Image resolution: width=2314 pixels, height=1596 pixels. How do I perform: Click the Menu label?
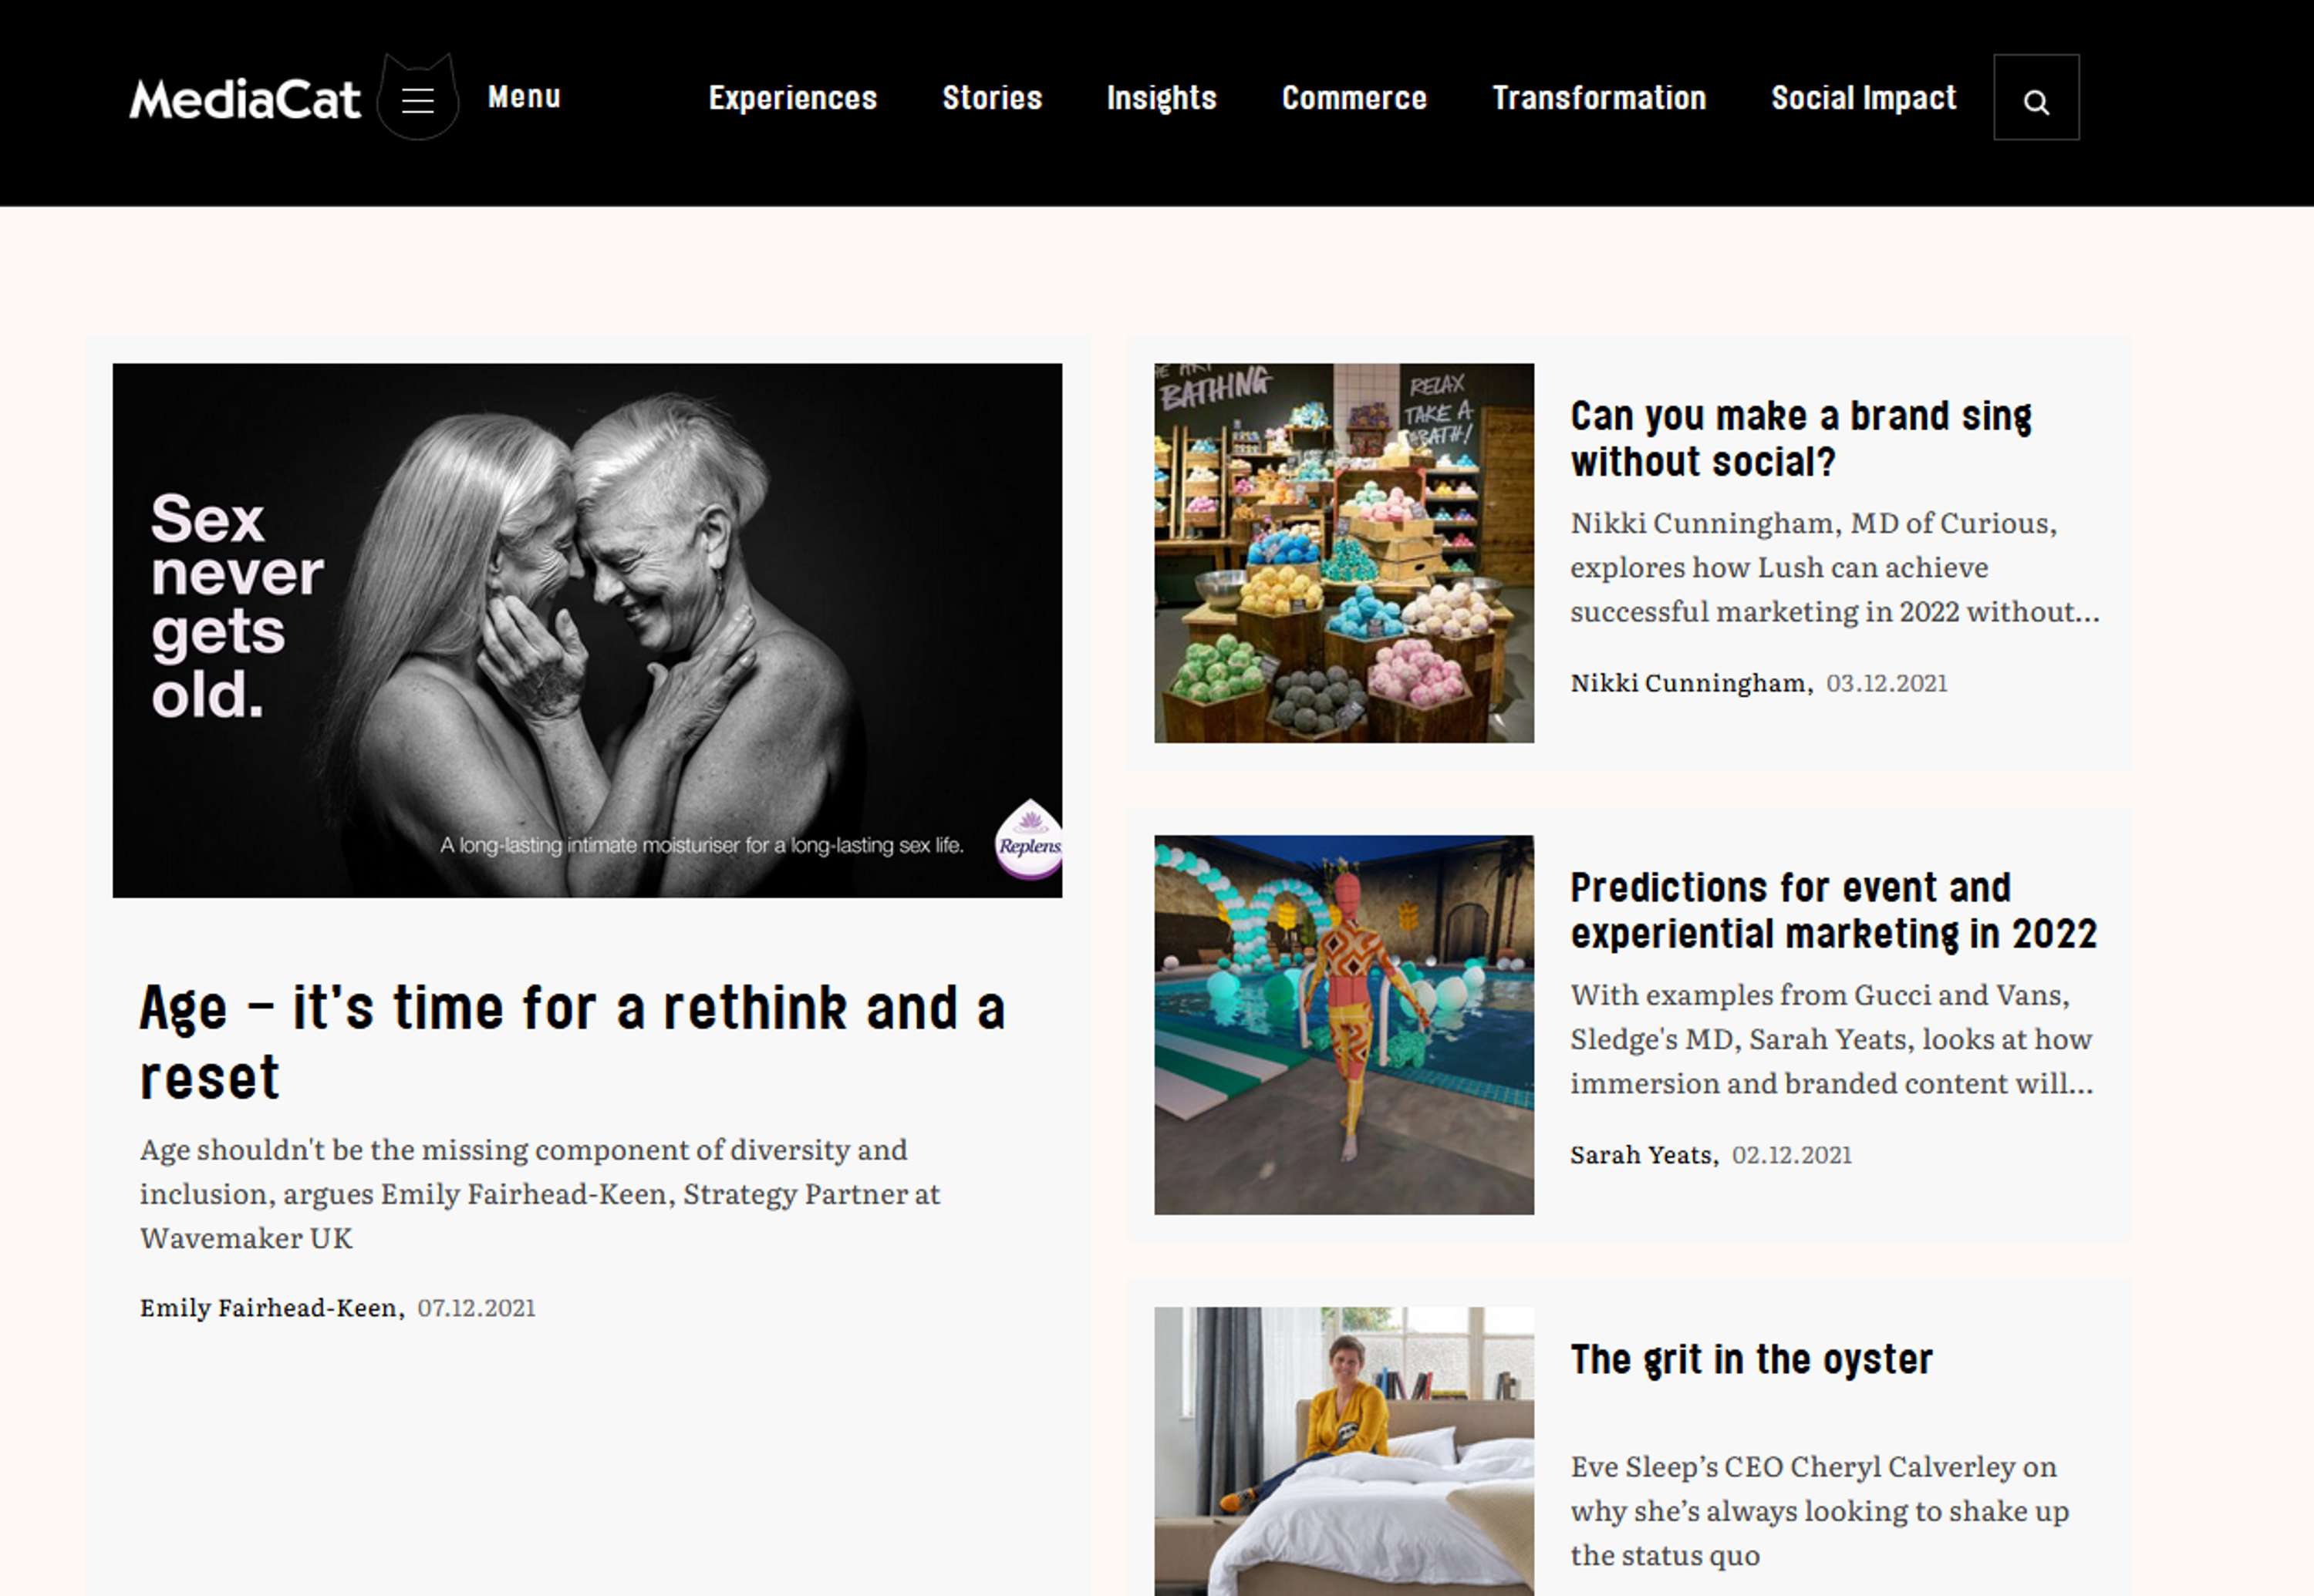tap(525, 97)
